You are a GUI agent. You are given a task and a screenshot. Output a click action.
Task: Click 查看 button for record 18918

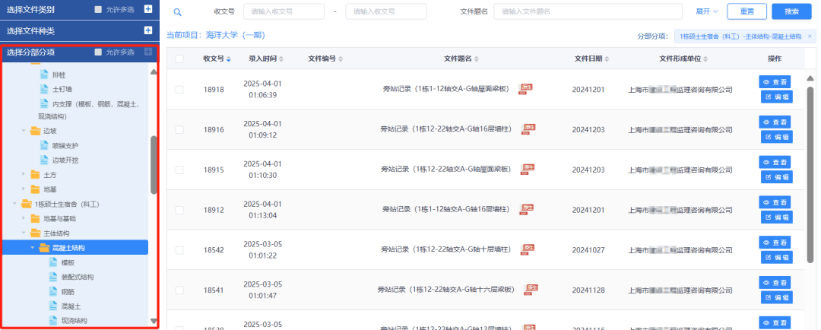(x=775, y=81)
